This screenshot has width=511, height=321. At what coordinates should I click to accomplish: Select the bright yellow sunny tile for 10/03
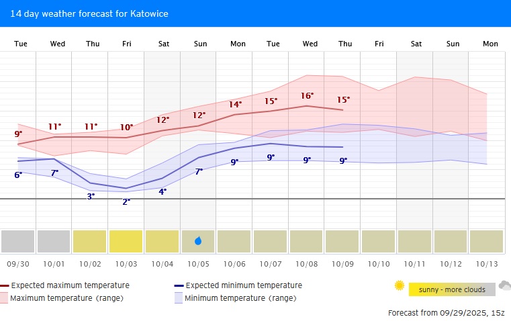[126, 241]
